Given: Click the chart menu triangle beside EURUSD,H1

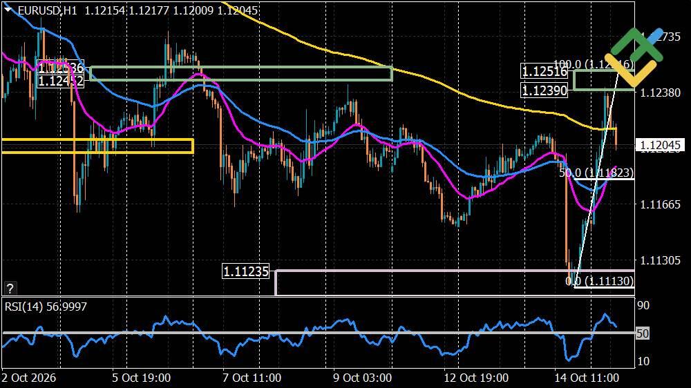Looking at the screenshot, I should (x=8, y=9).
